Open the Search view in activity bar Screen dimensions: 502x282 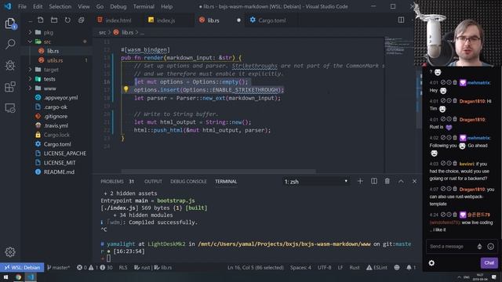click(x=10, y=44)
